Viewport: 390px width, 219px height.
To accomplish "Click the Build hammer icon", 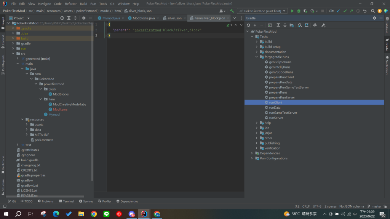I will click(232, 11).
